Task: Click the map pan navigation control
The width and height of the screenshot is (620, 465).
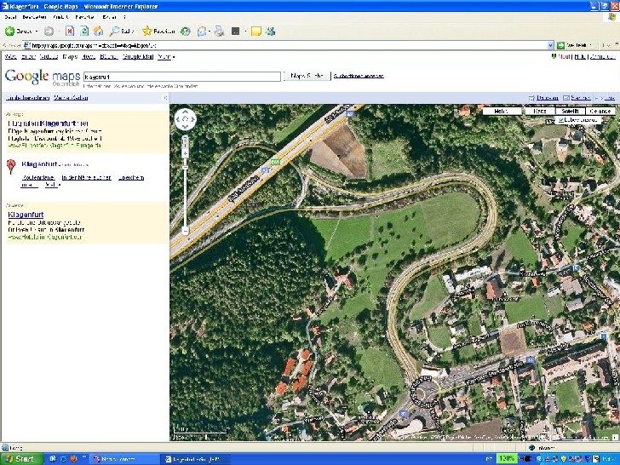Action: click(x=185, y=119)
